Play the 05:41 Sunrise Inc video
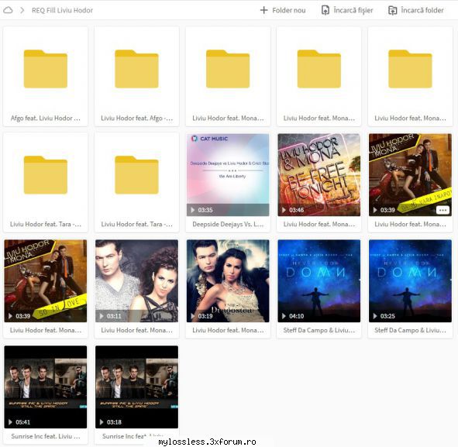The image size is (458, 447). pos(10,422)
